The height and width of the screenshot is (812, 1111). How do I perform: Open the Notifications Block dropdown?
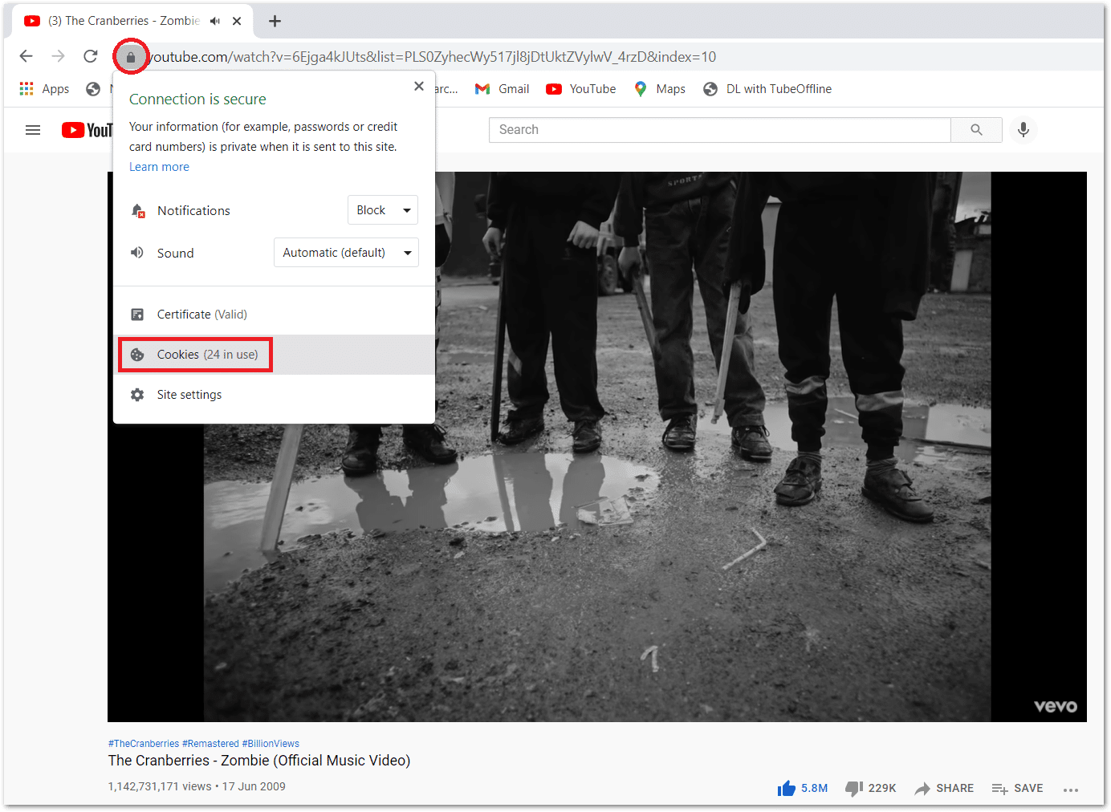pos(383,210)
